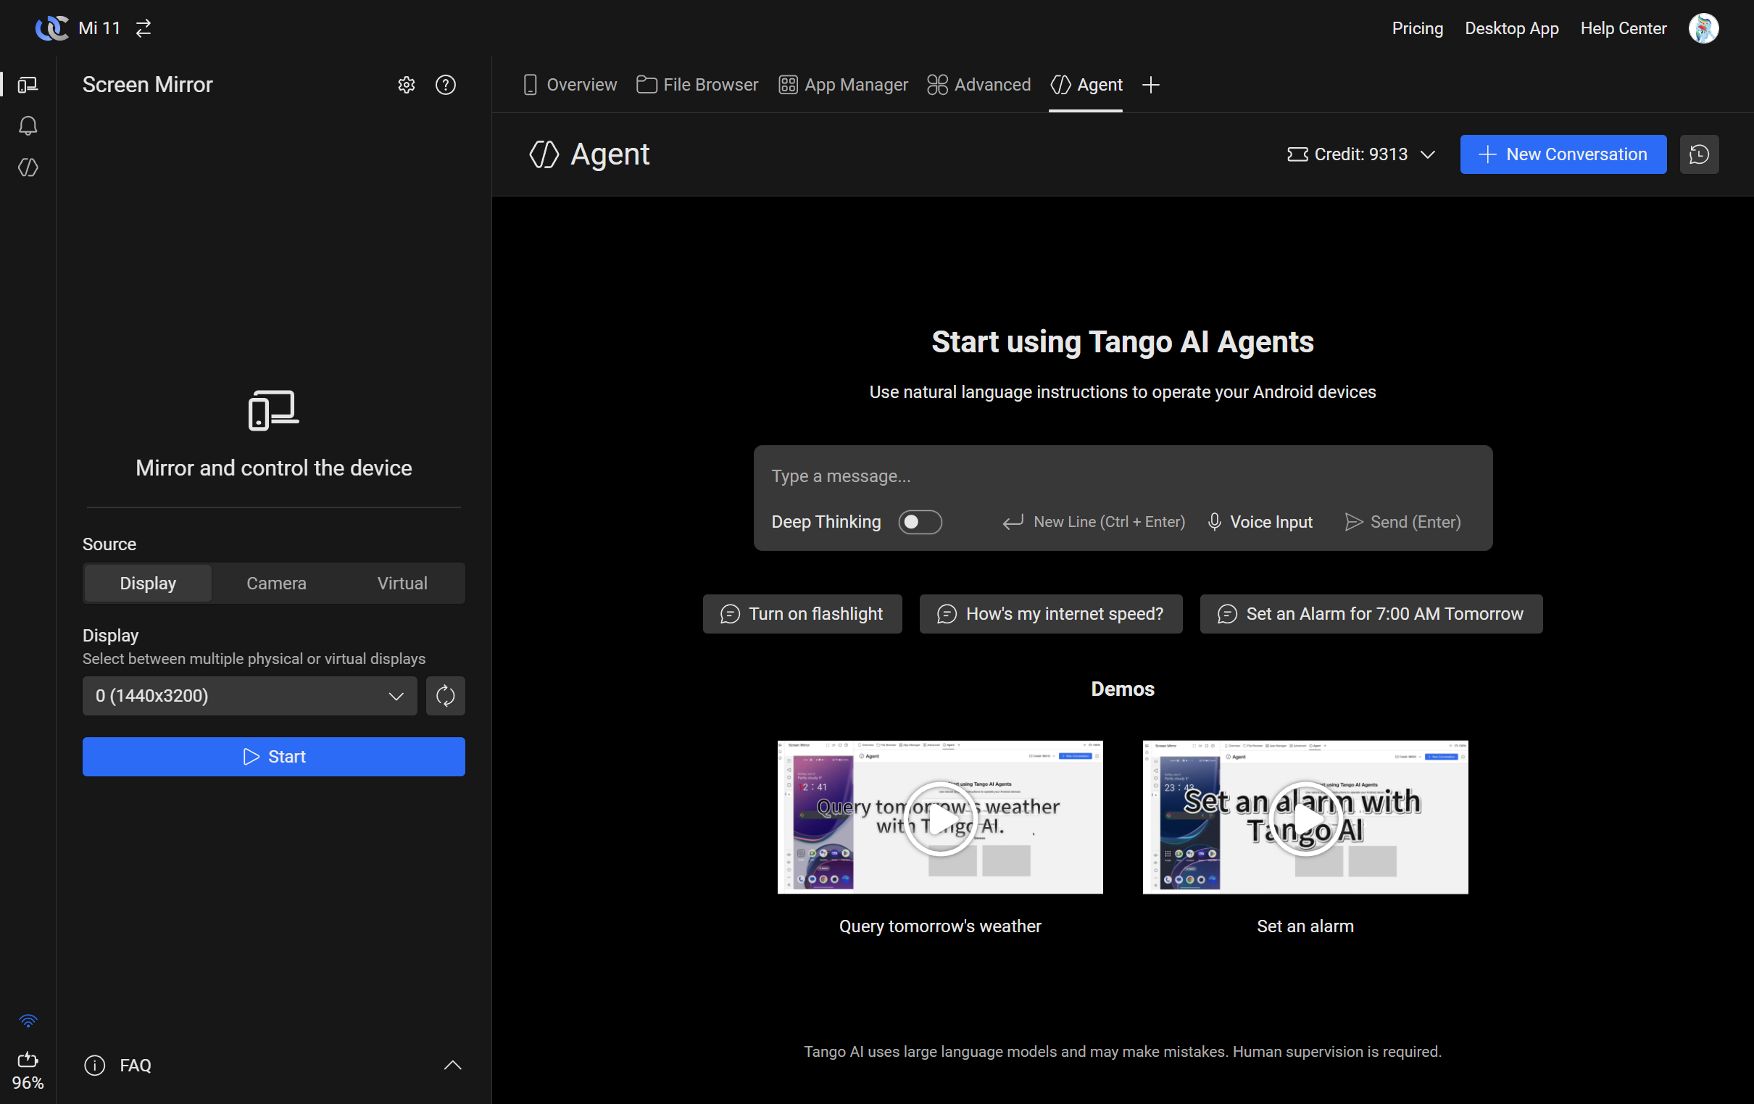Viewport: 1754px width, 1104px height.
Task: Choose How's my internet speed? suggestion
Action: (1050, 613)
